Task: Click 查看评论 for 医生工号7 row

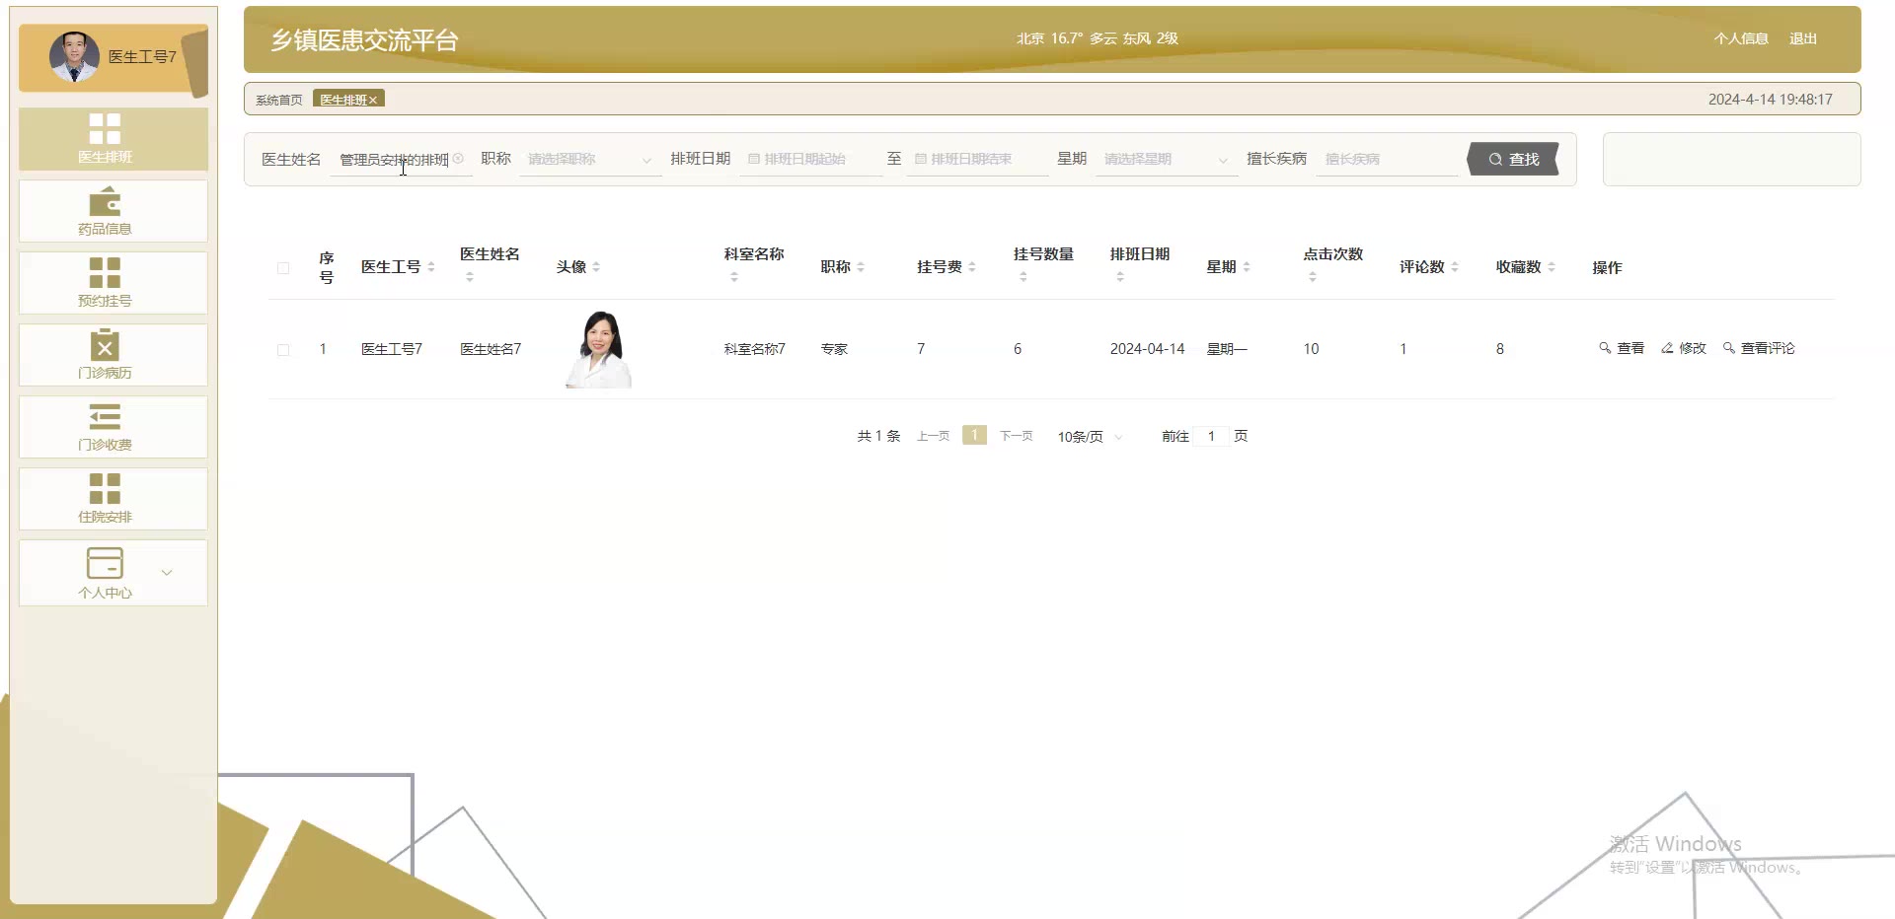Action: 1759,348
